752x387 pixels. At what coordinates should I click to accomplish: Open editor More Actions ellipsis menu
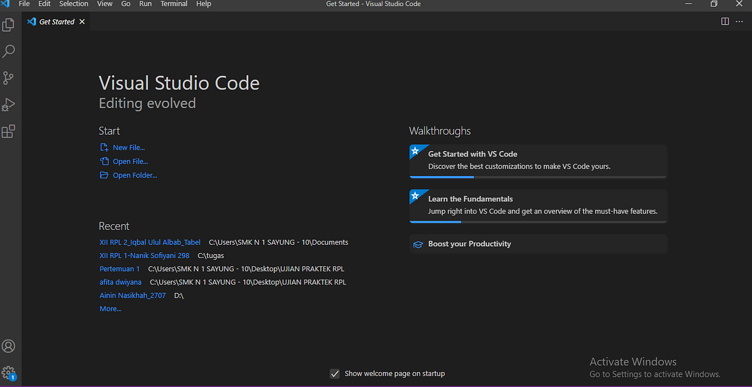[x=739, y=21]
